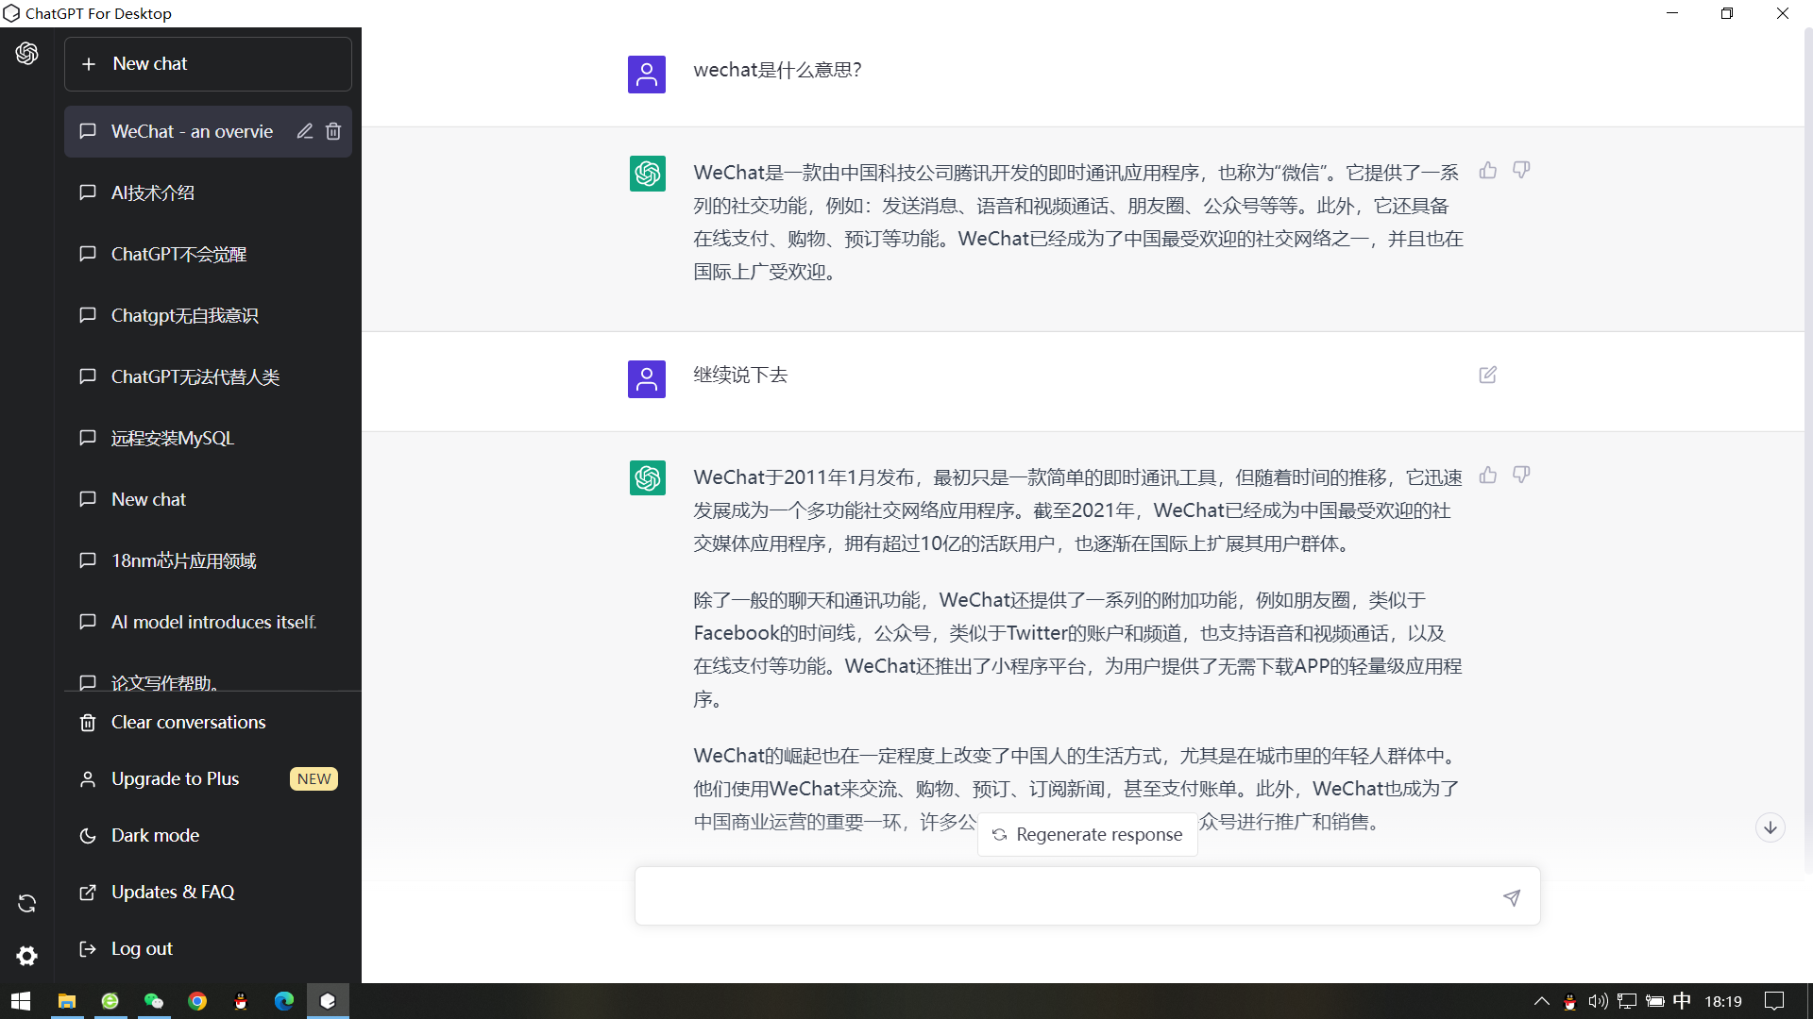
Task: Open Upgrade to Plus
Action: [174, 778]
